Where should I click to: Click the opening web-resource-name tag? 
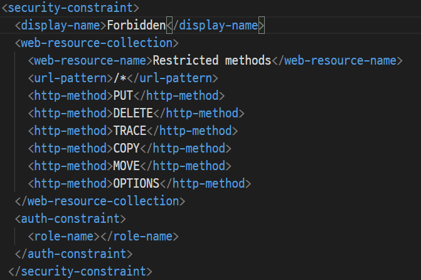click(90, 60)
